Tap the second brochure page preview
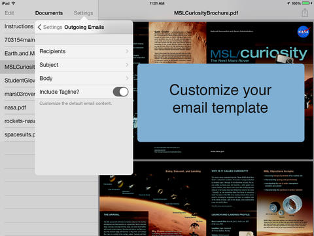This screenshot has width=314, height=236. (x=207, y=199)
